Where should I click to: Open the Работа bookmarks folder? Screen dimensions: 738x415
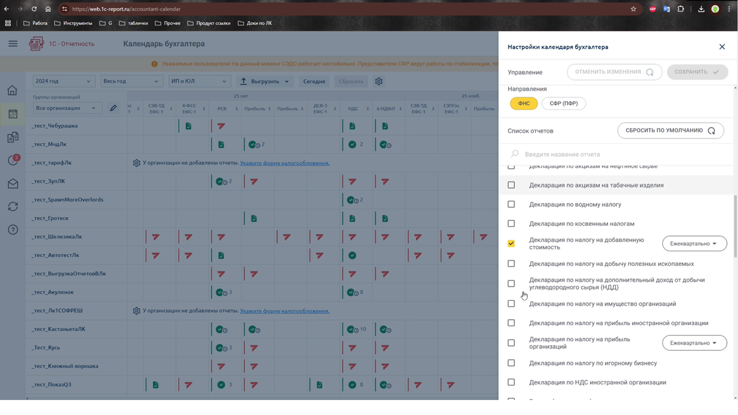point(35,23)
